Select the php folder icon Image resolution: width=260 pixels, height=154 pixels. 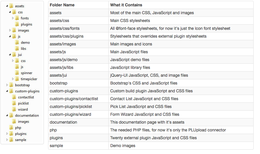pyautogui.click(x=11, y=127)
